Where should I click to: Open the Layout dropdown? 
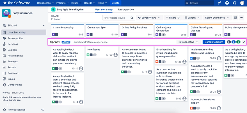pyautogui.click(x=192, y=18)
